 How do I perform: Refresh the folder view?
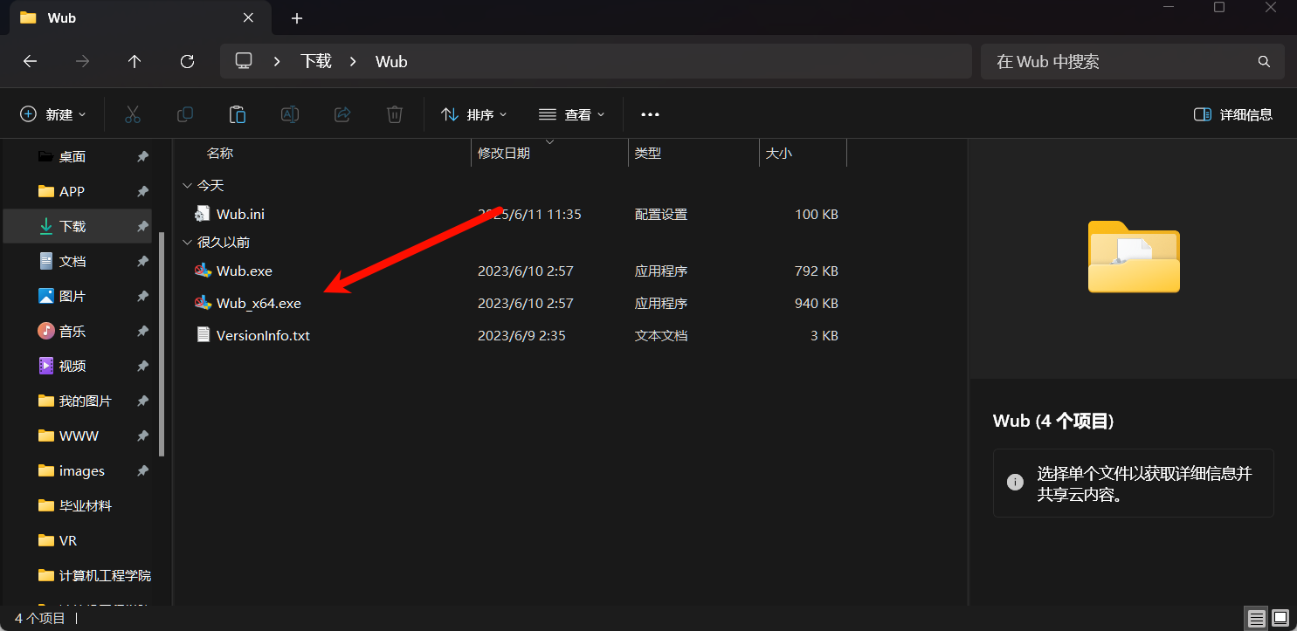pos(187,61)
